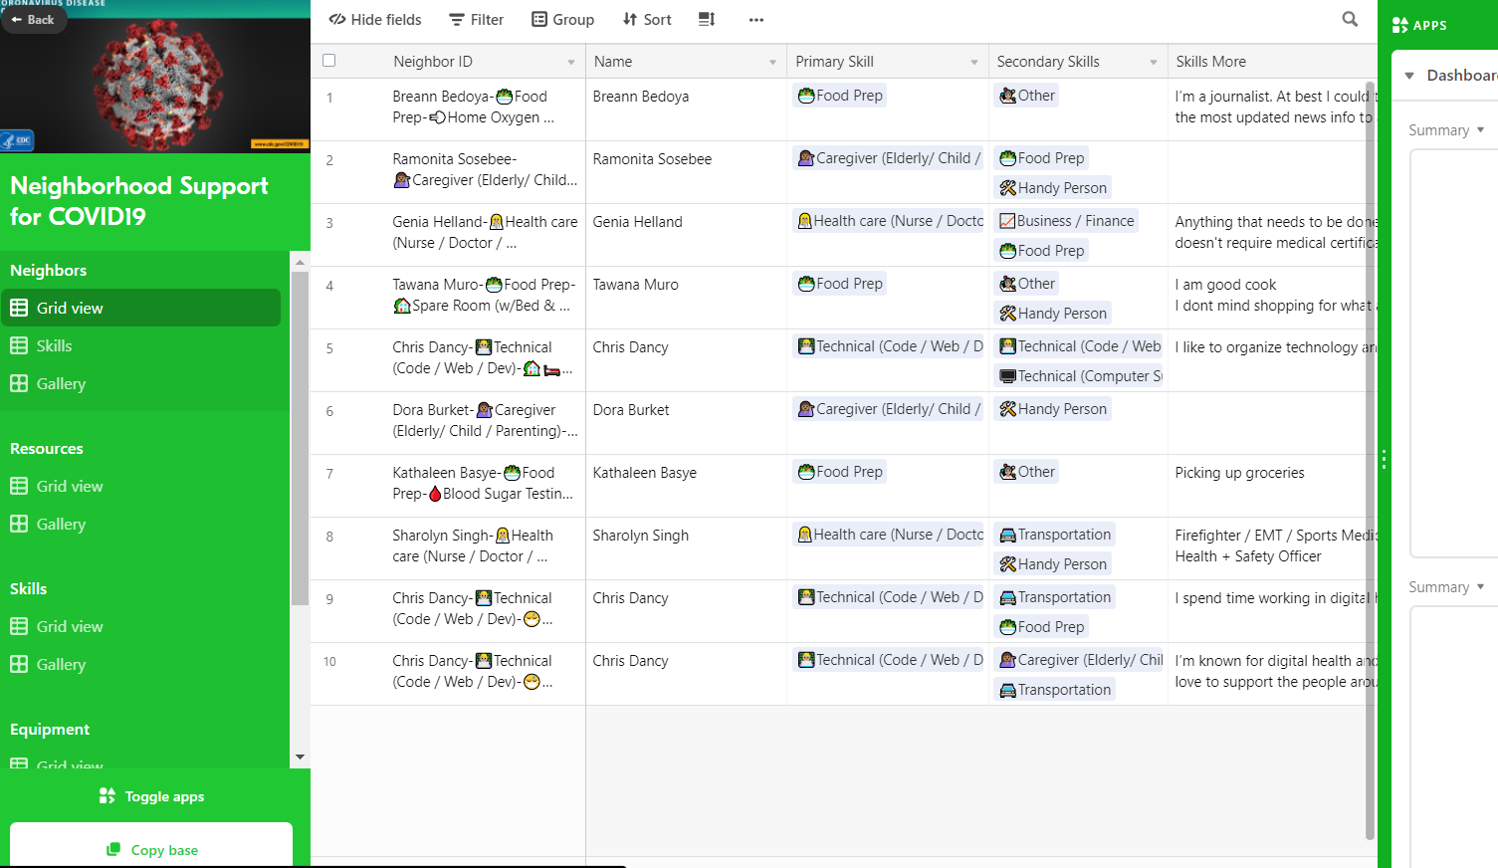Click Genia Helland name cell
This screenshot has width=1498, height=868.
click(x=686, y=235)
